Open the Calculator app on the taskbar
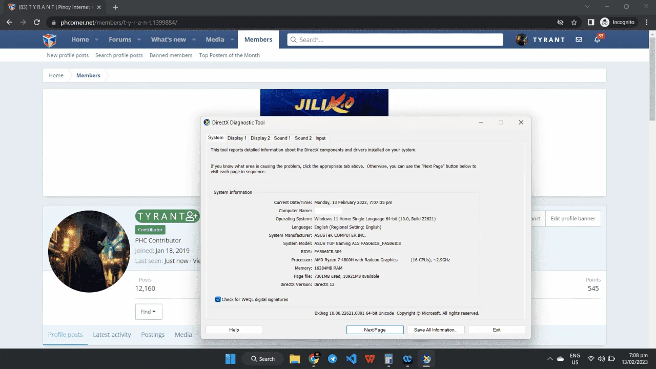656x369 pixels. point(388,359)
